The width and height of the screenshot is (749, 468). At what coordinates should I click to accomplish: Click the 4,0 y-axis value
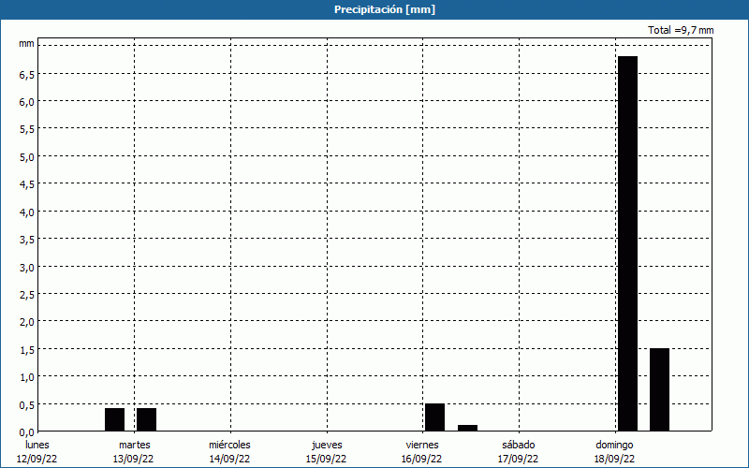click(27, 212)
